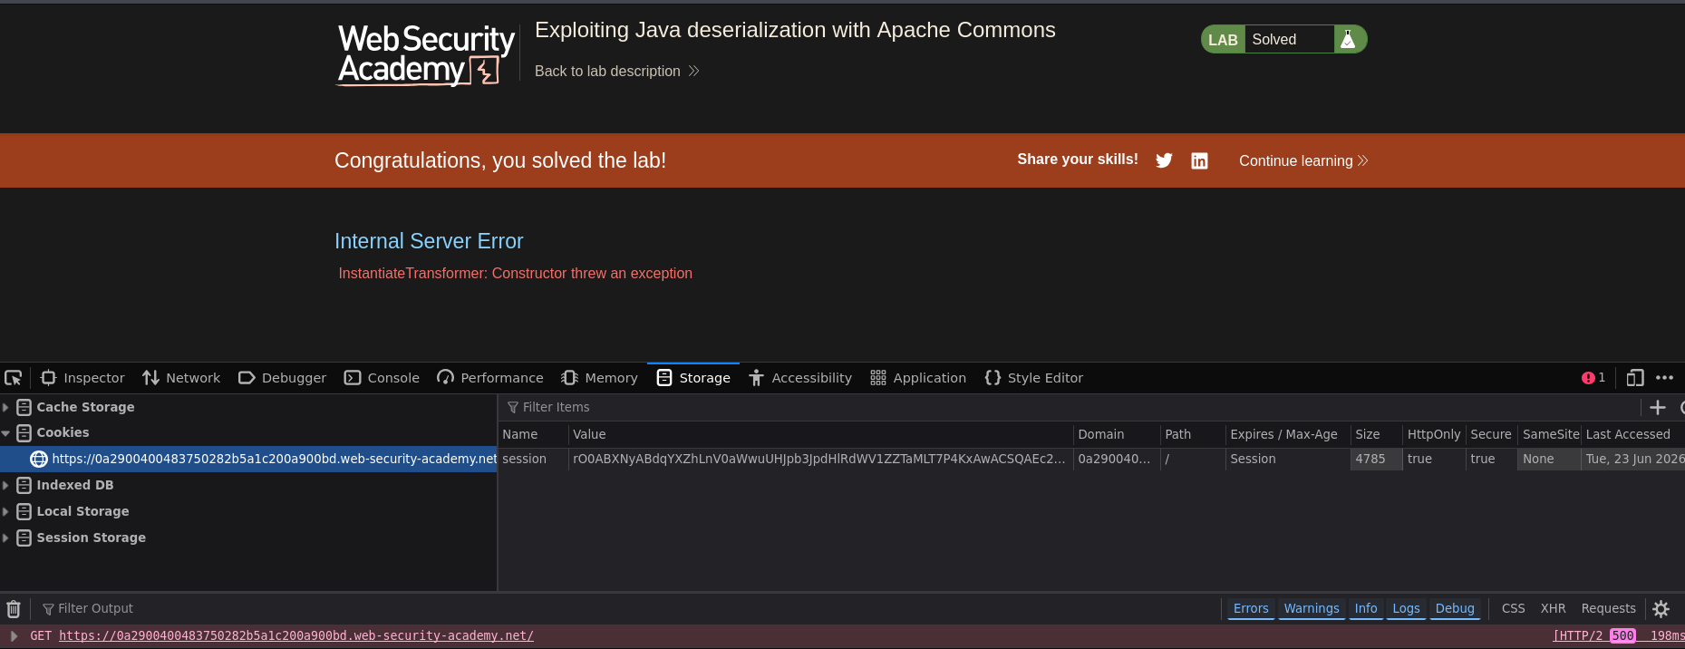
Task: Expand the GET request log entry
Action: tap(14, 636)
